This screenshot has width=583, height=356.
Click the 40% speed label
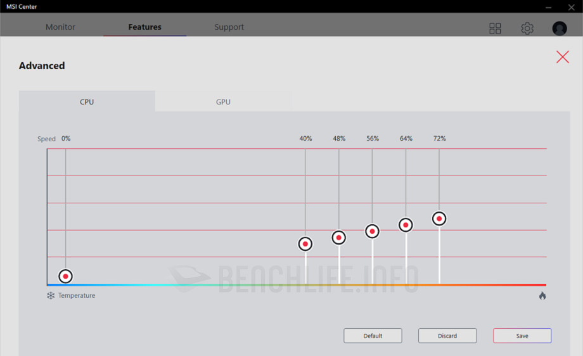pos(305,138)
